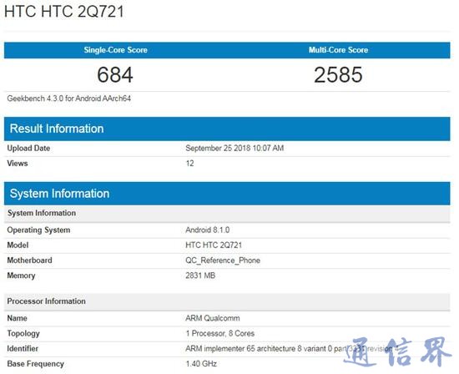Select the Single-Core Score header
This screenshot has height=374, width=459.
point(116,50)
